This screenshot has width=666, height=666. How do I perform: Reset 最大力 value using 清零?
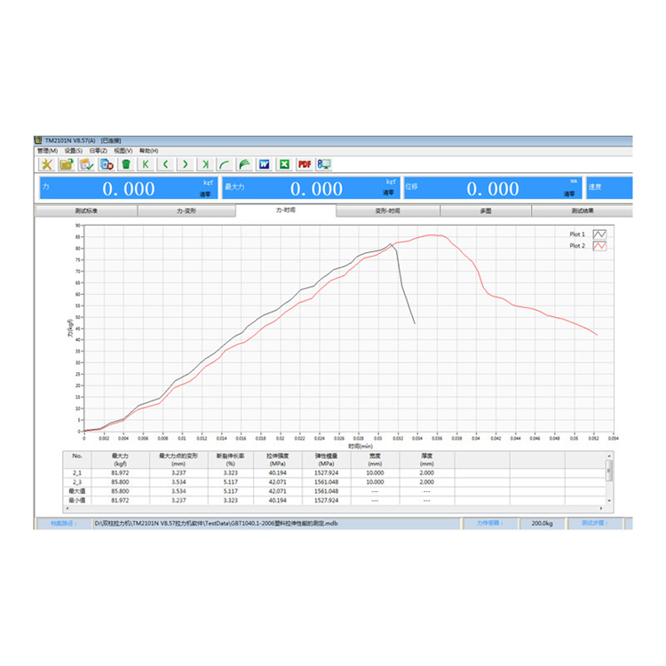pos(388,193)
